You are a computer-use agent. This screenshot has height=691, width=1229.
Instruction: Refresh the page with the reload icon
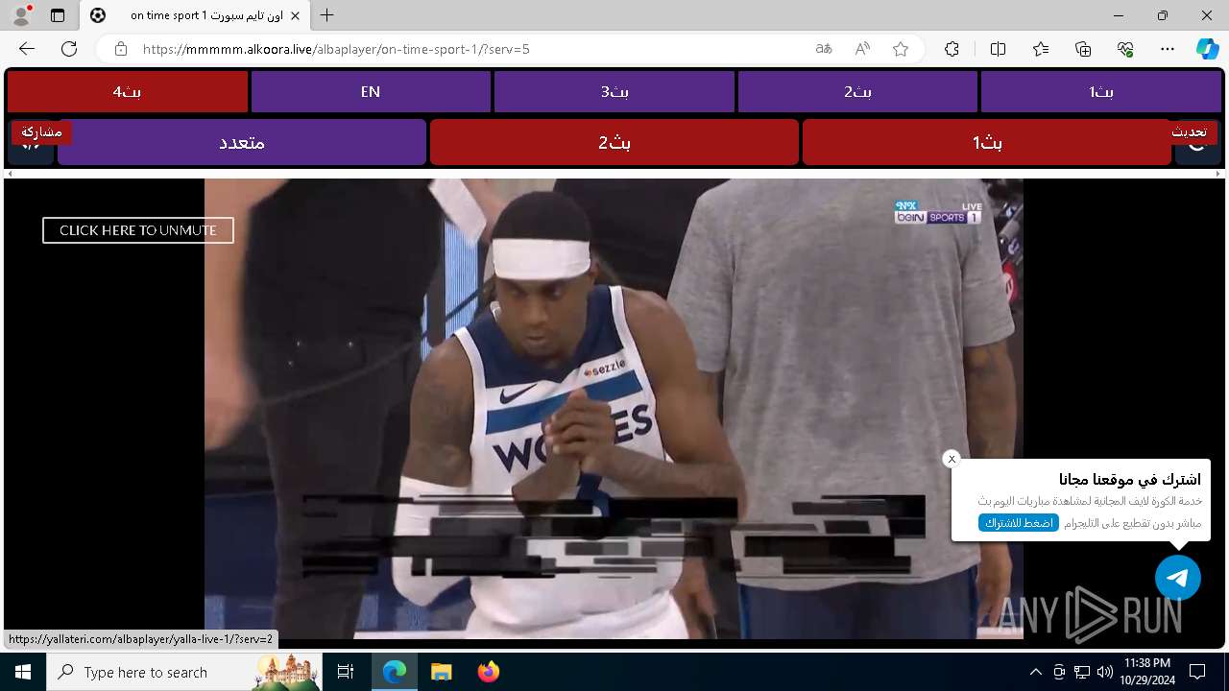[69, 49]
